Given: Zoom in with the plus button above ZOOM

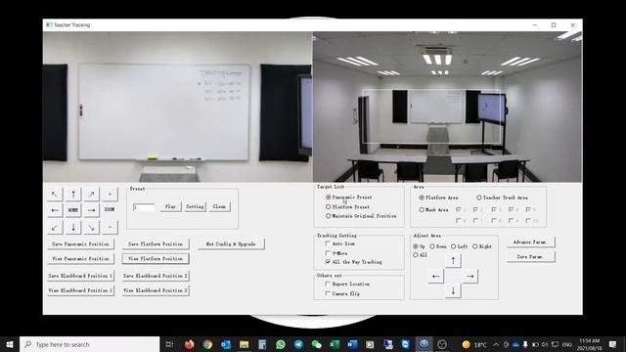Looking at the screenshot, I should tap(110, 195).
